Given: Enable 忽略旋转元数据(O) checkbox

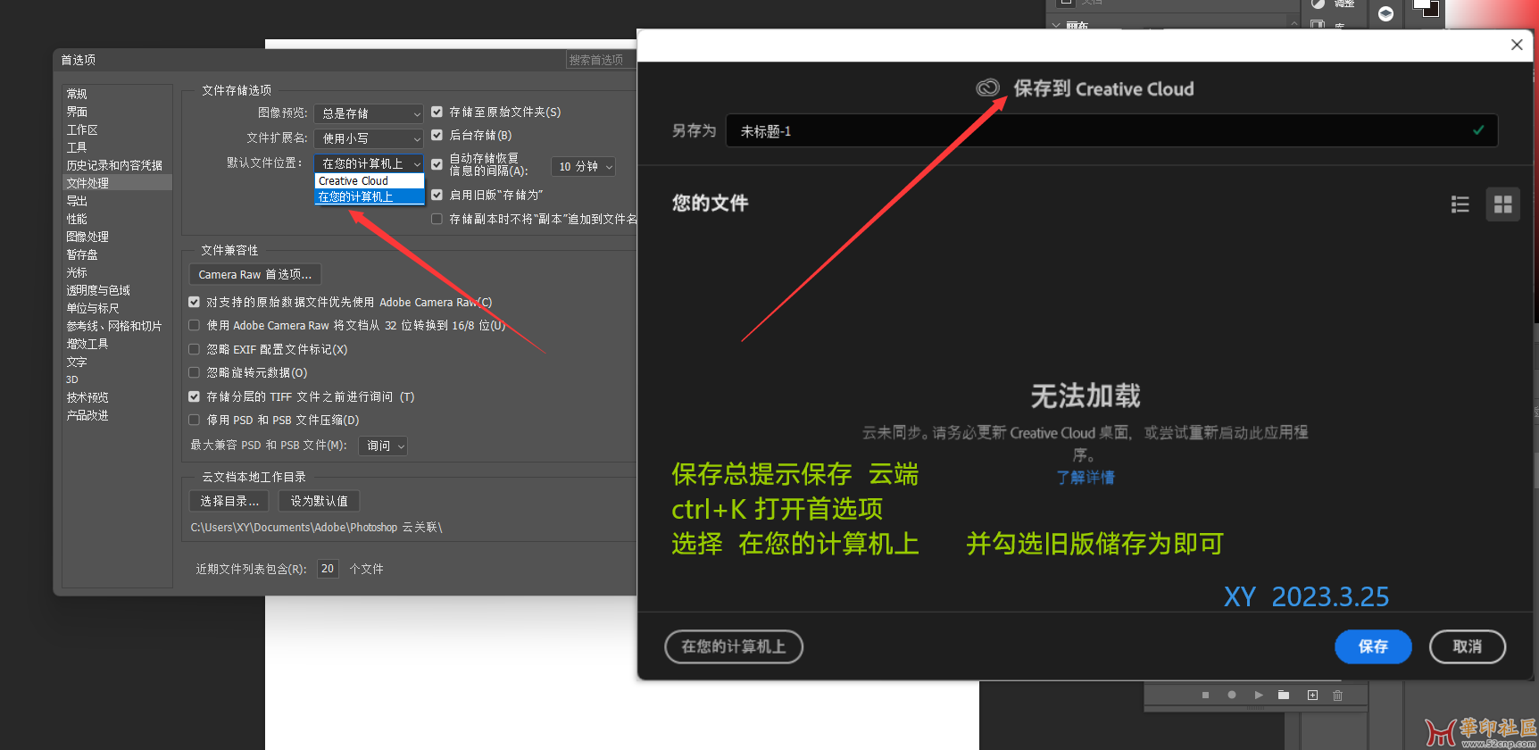Looking at the screenshot, I should point(194,372).
